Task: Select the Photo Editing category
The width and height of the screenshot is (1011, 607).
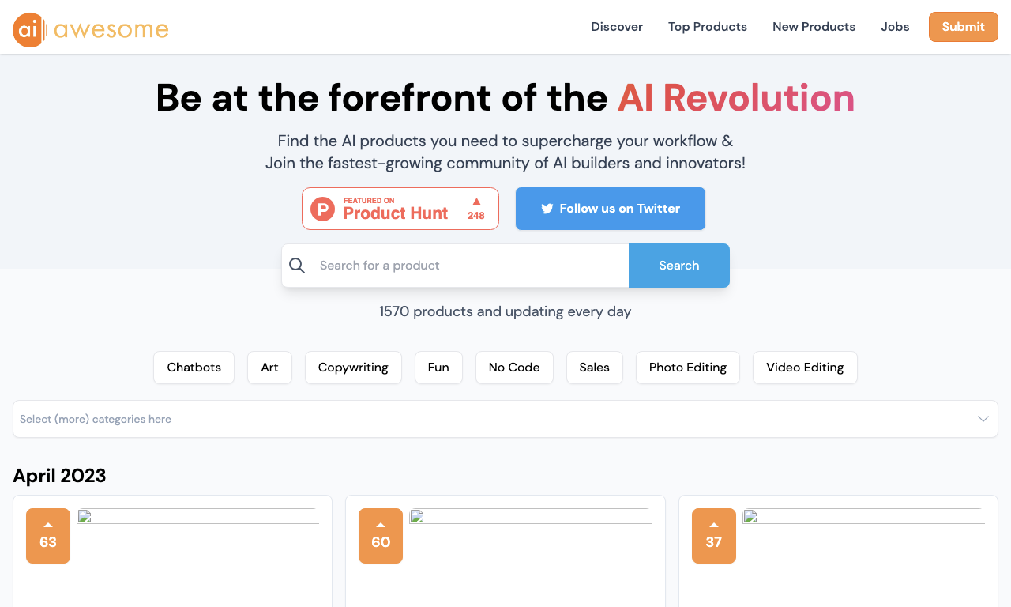Action: tap(688, 368)
